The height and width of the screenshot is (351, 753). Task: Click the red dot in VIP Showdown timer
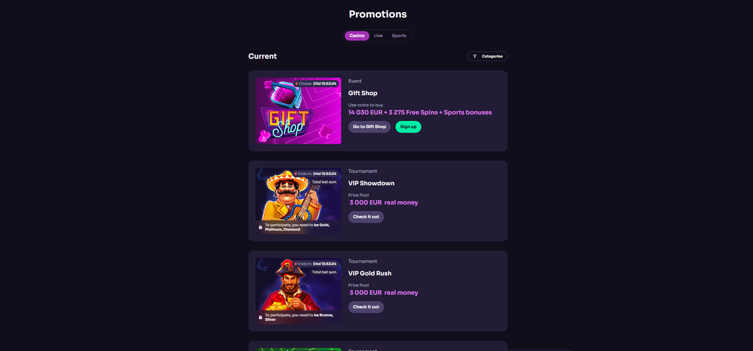point(296,174)
